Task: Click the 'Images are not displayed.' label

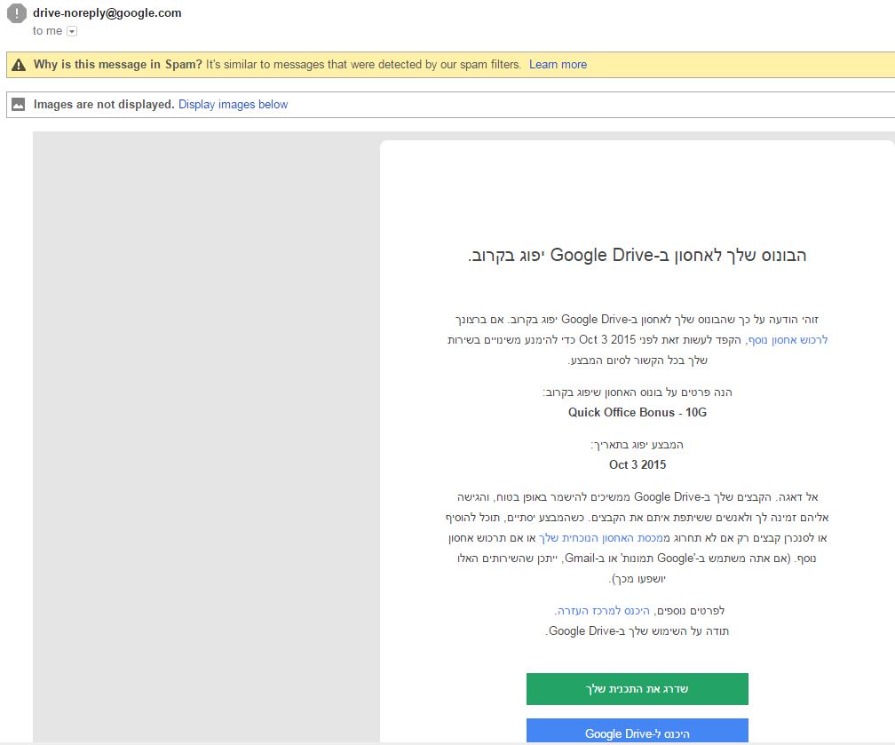Action: coord(104,105)
